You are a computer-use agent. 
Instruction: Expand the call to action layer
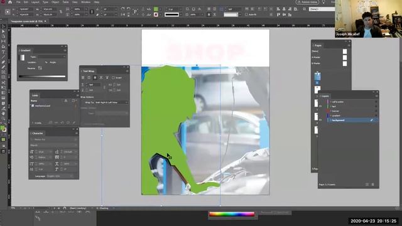coord(330,102)
